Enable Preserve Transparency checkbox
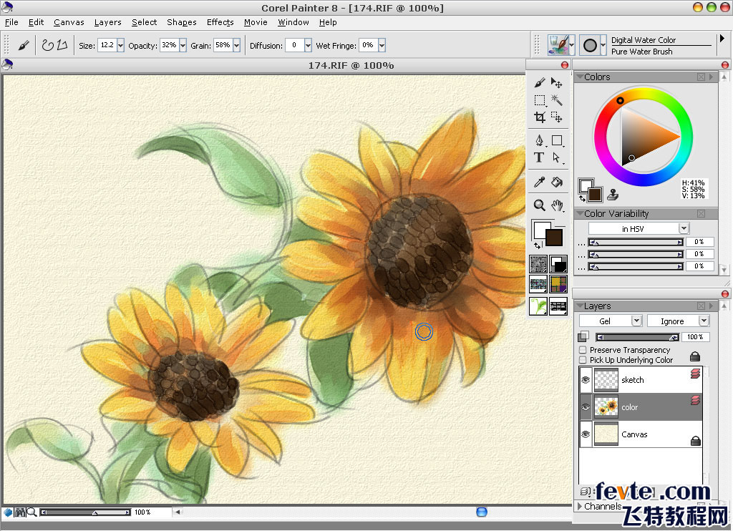The width and height of the screenshot is (733, 531). pyautogui.click(x=583, y=350)
